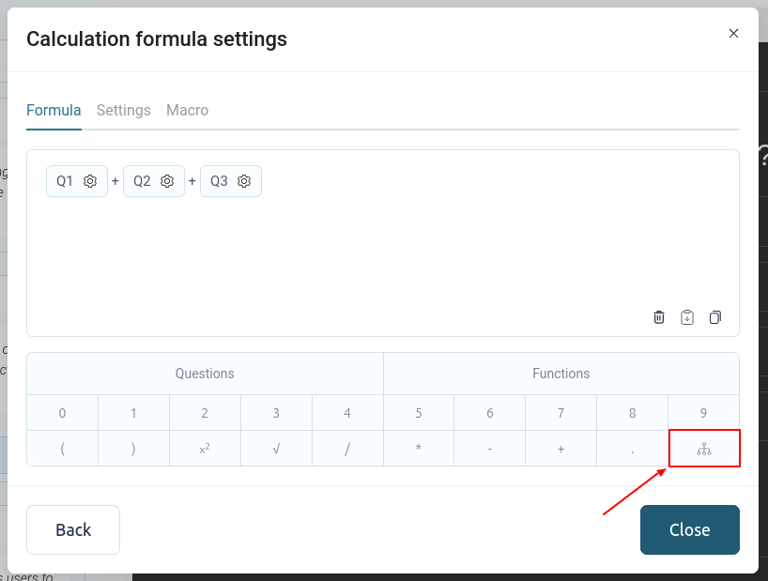Click the dark Close button
The height and width of the screenshot is (581, 768).
coord(689,529)
